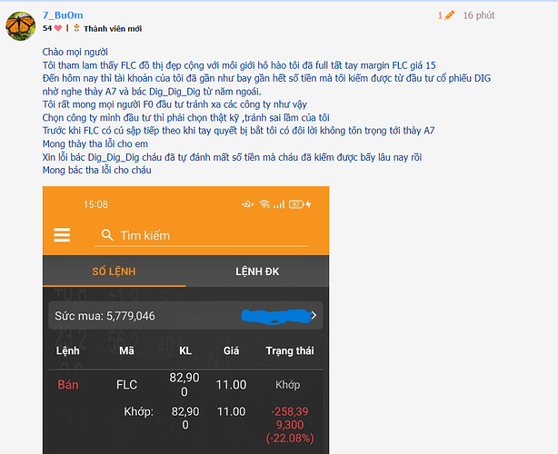Click the magnifier search icon
The height and width of the screenshot is (454, 558).
click(107, 235)
